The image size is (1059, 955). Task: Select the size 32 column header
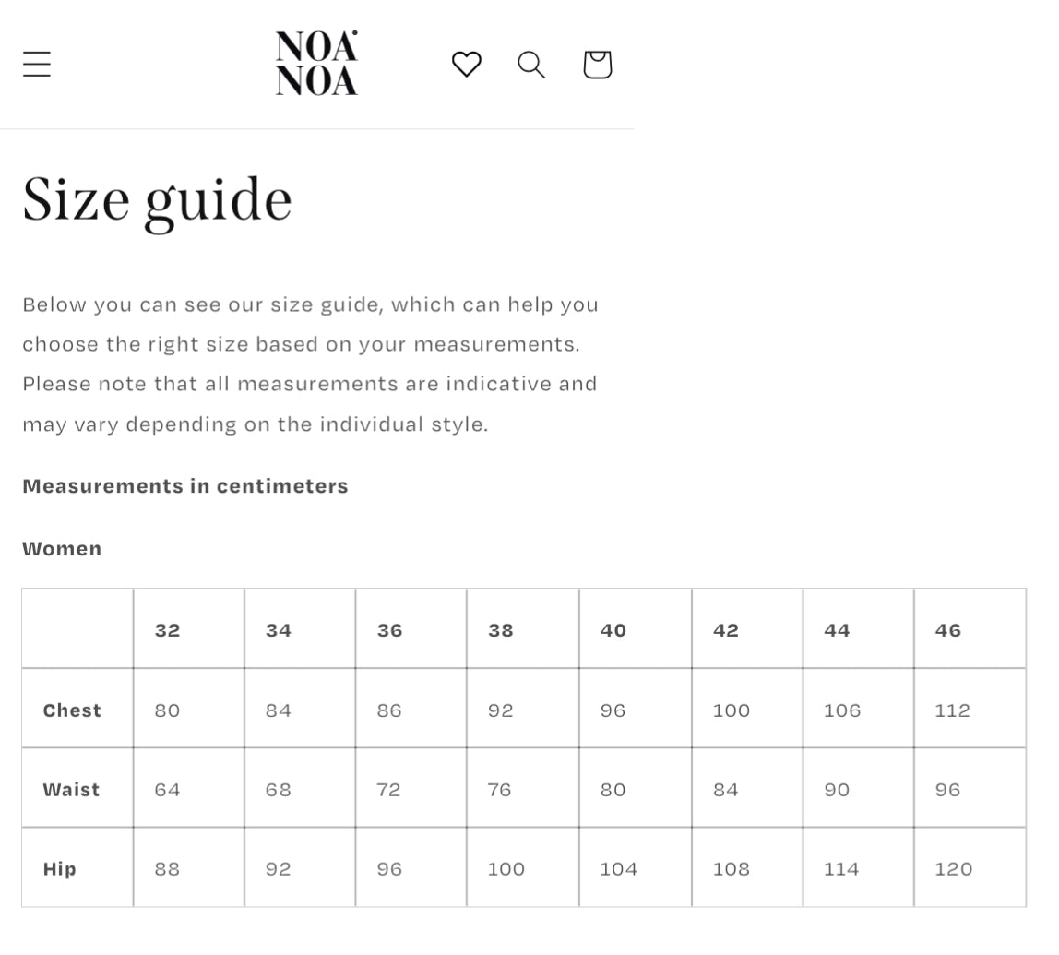[168, 630]
